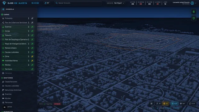Toggle visibility of Población layer
This screenshot has width=199, height=112.
click(32, 18)
